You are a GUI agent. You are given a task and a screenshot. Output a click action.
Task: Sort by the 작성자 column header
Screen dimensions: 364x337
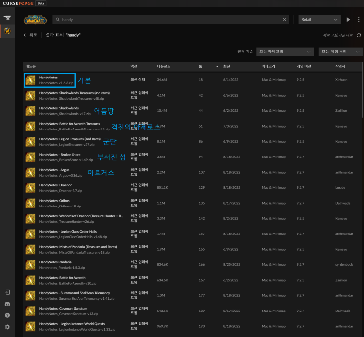click(x=340, y=67)
